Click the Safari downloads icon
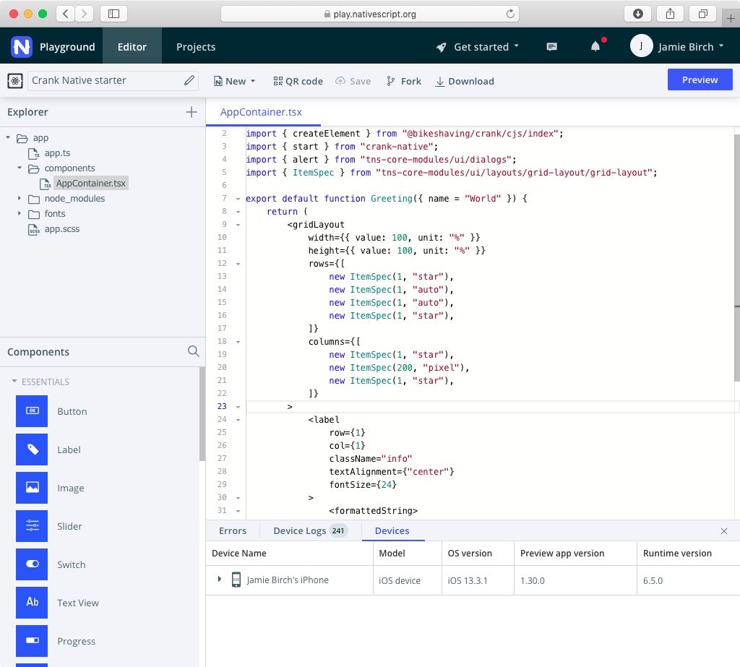 coord(637,14)
